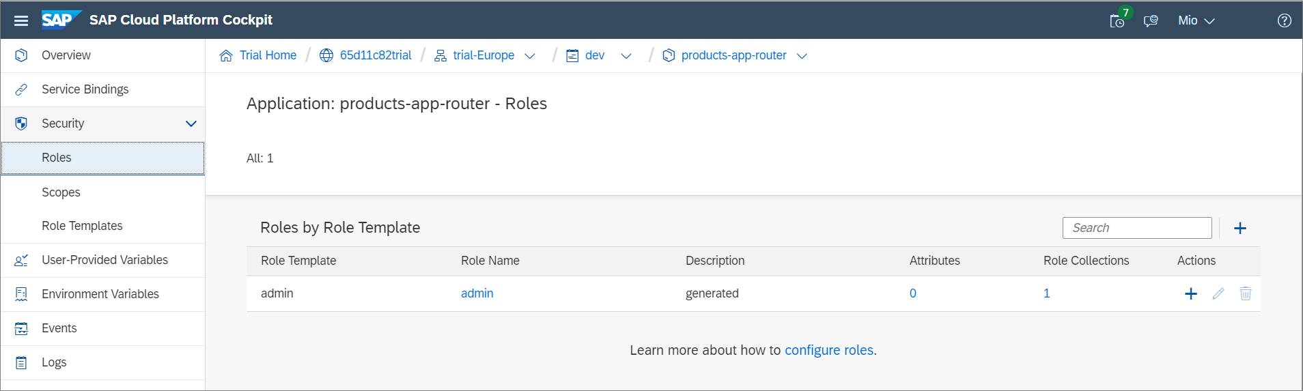Open products-app-router breadcrumb dropdown arrow
1303x391 pixels.
(802, 56)
